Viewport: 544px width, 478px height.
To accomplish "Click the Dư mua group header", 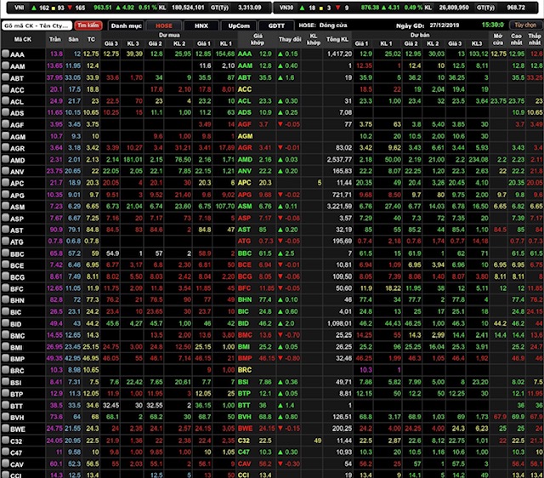I will tap(169, 35).
